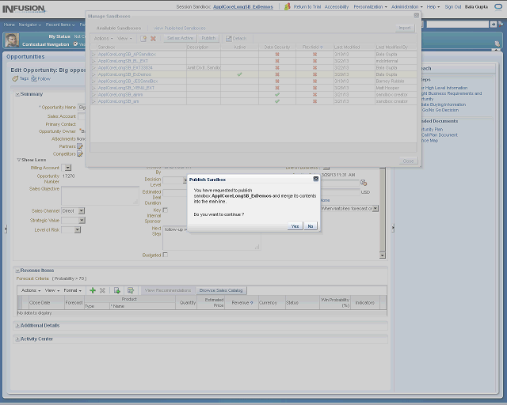The height and width of the screenshot is (405, 507).
Task: Open the Administration menu
Action: pos(407,6)
